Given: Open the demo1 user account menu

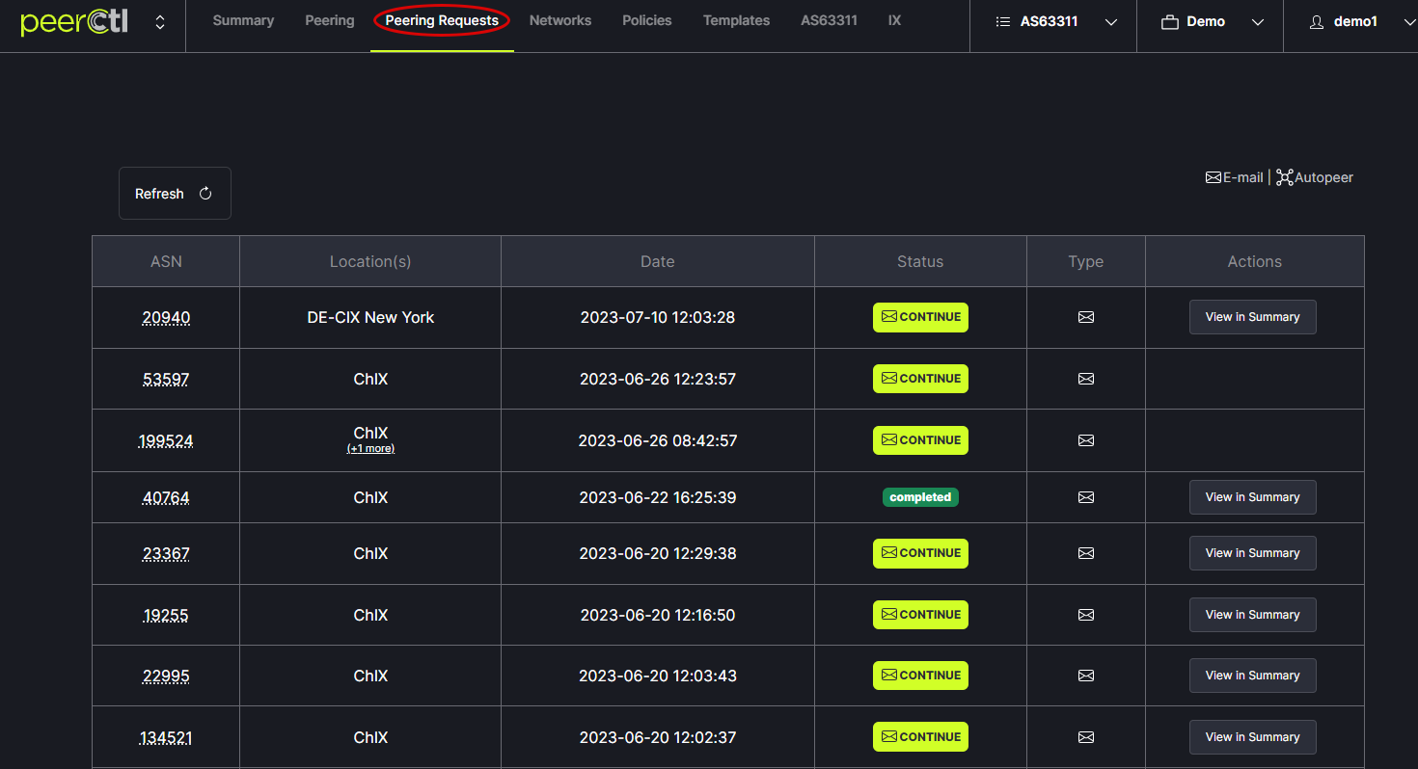Looking at the screenshot, I should tap(1358, 22).
